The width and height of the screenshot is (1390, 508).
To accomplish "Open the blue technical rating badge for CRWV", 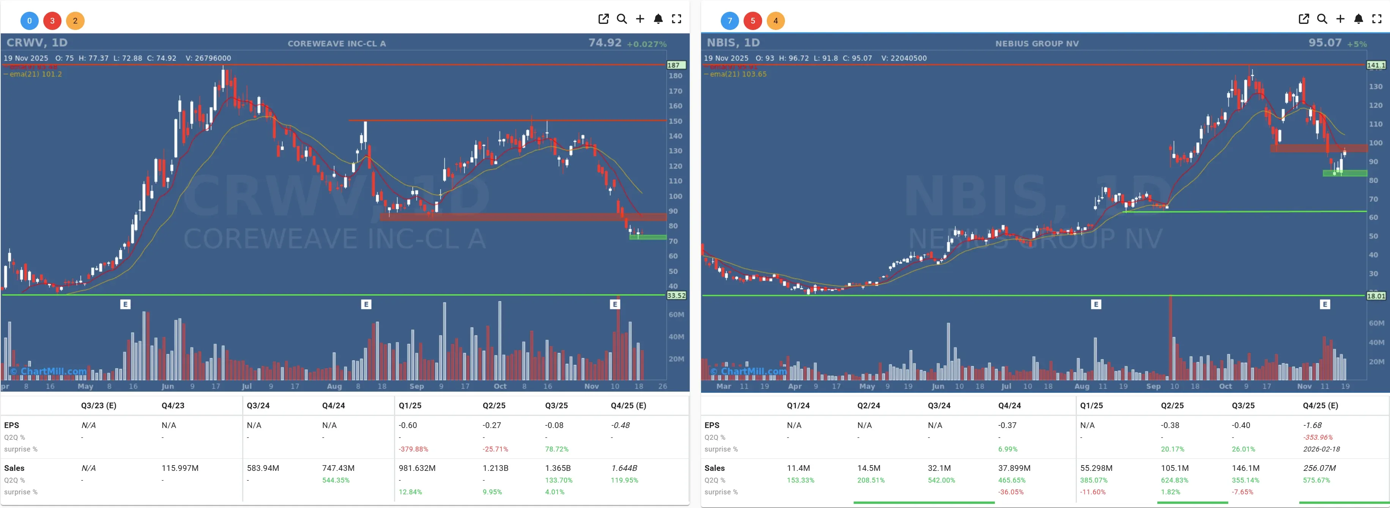I will click(x=29, y=20).
